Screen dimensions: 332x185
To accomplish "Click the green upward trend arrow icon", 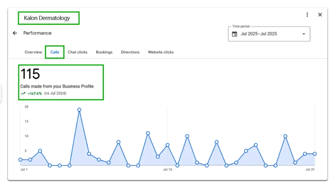I will coord(23,94).
